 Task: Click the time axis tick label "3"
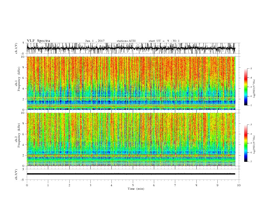(90, 185)
